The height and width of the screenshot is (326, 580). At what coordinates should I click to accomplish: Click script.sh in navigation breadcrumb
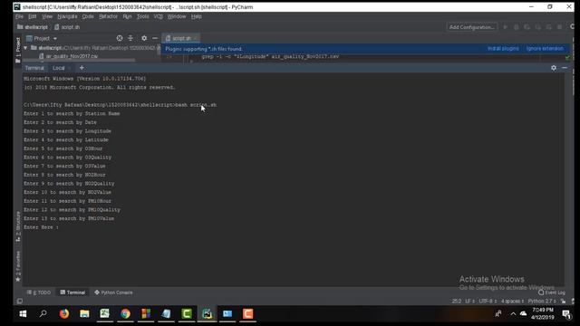(67, 27)
